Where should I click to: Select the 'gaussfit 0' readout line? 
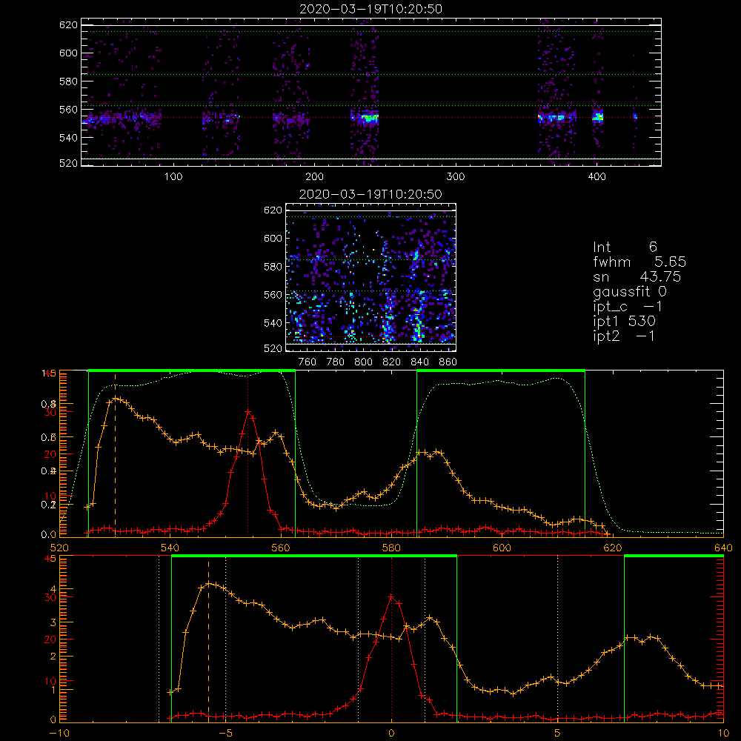pos(630,291)
